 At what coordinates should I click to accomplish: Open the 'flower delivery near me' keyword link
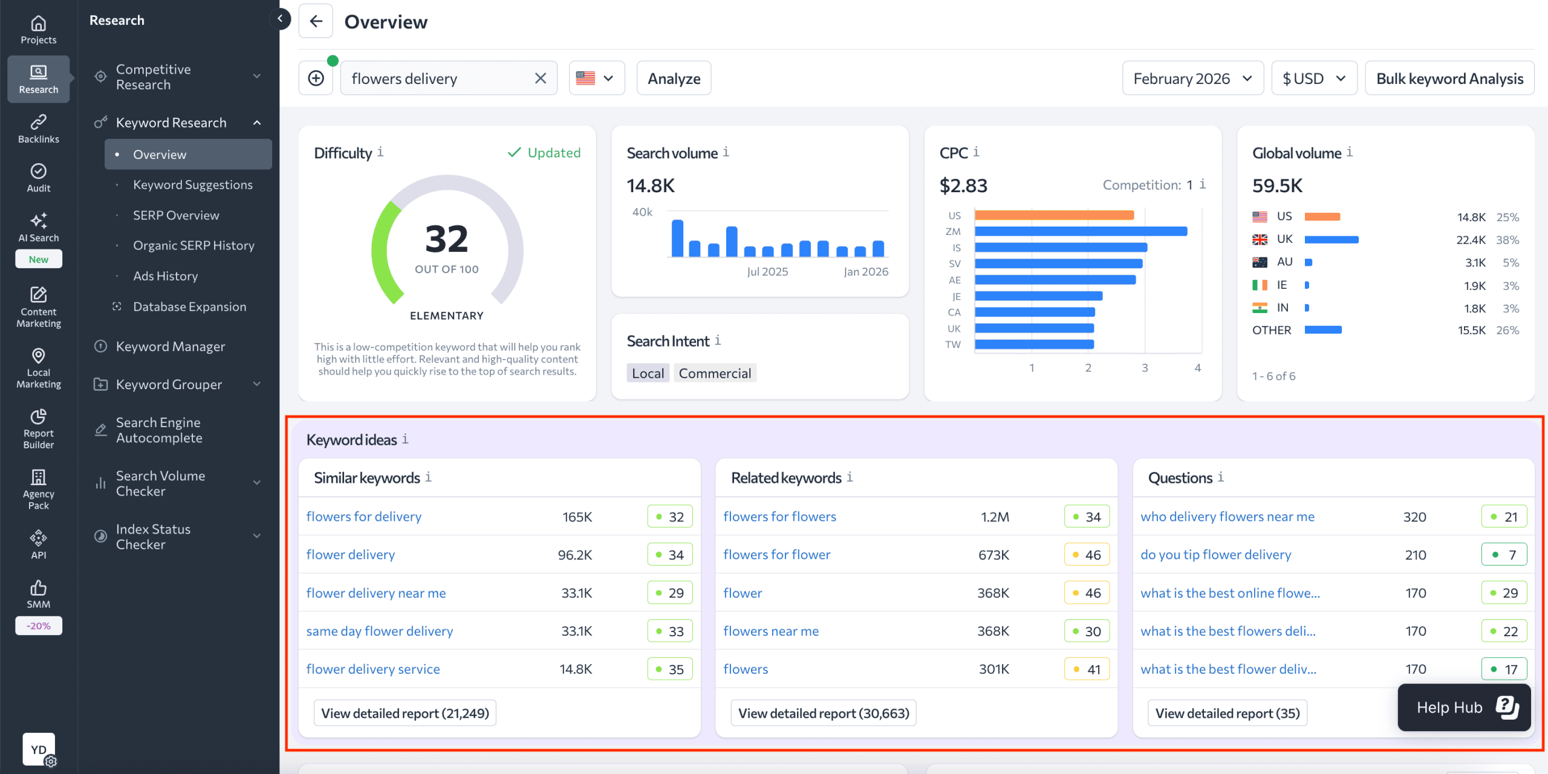click(376, 593)
